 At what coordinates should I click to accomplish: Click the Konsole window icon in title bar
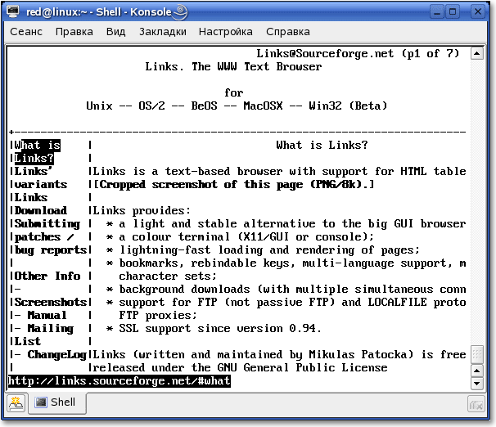click(13, 11)
